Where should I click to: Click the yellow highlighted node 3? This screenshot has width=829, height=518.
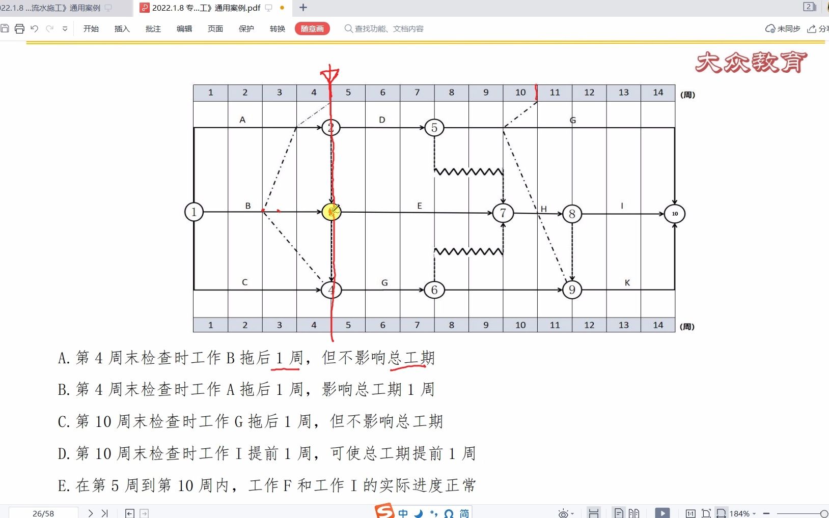point(331,212)
